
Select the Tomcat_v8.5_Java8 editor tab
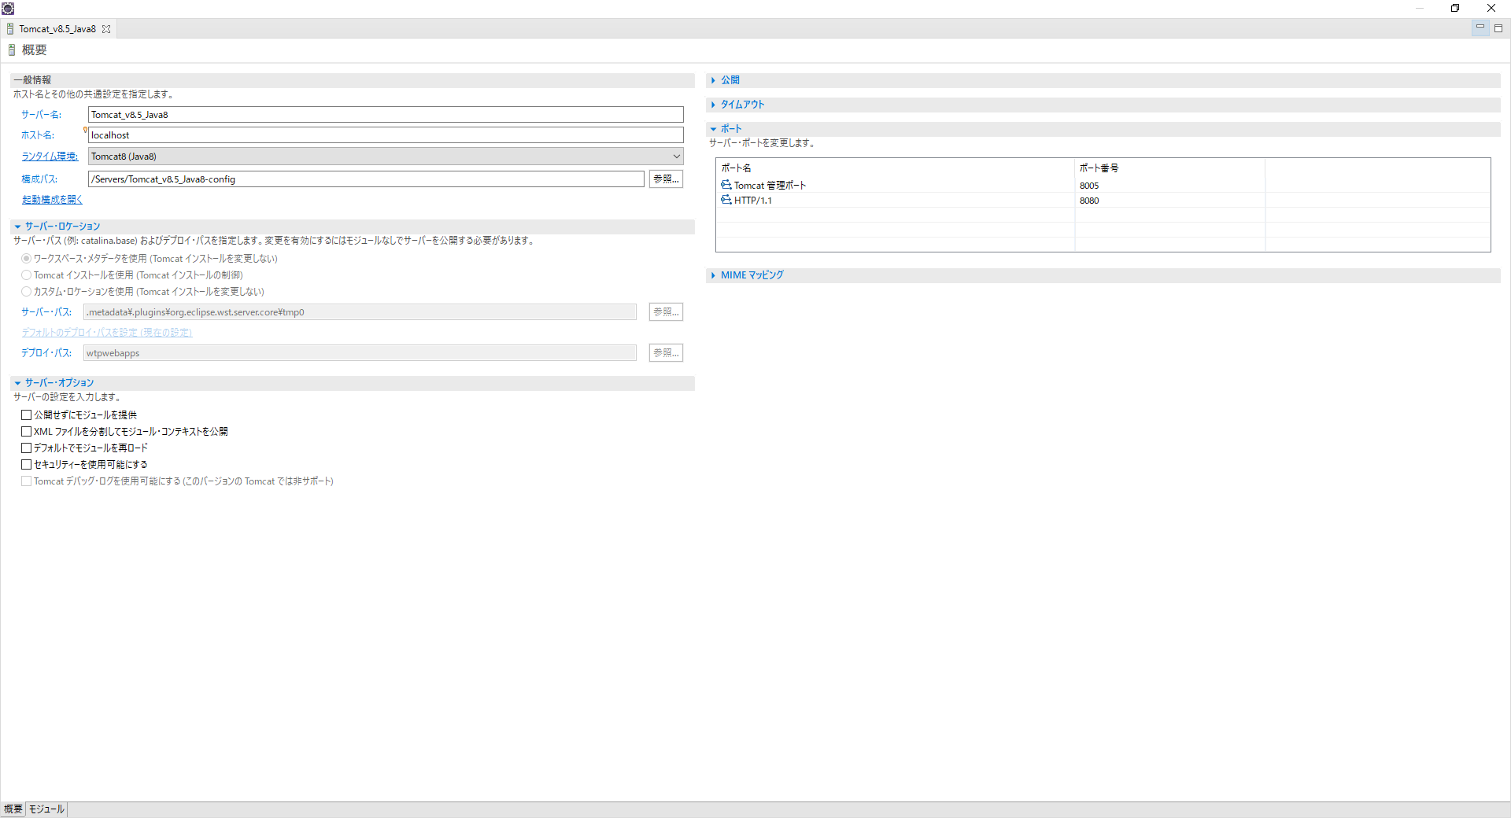pos(57,29)
